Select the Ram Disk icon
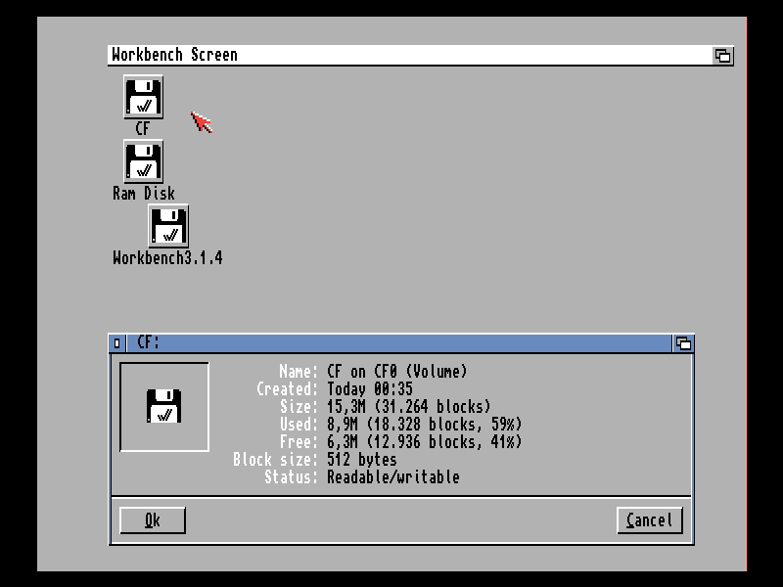The image size is (783, 587). [143, 161]
